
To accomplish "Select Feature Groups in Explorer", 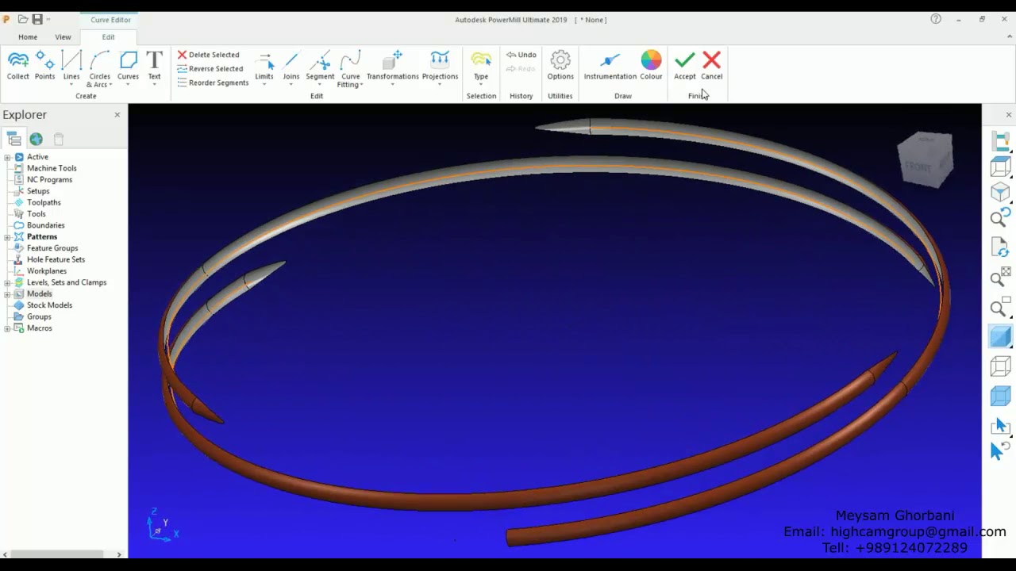I will click(52, 248).
